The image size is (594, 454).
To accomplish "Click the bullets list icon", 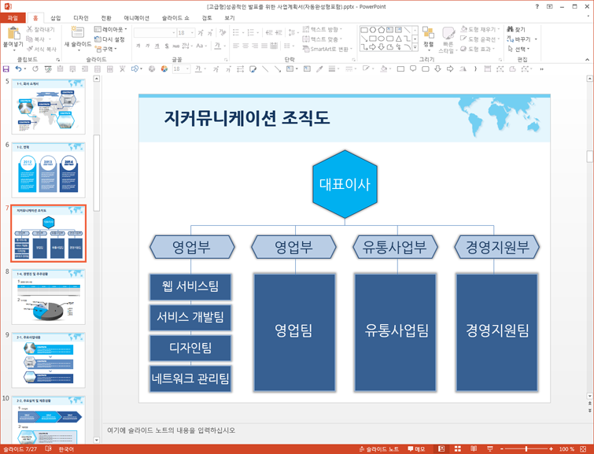I will [236, 33].
